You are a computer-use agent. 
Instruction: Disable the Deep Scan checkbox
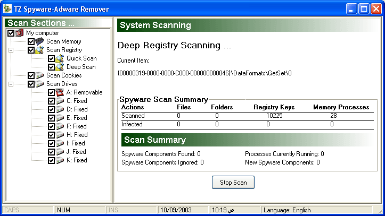[x=51, y=67]
